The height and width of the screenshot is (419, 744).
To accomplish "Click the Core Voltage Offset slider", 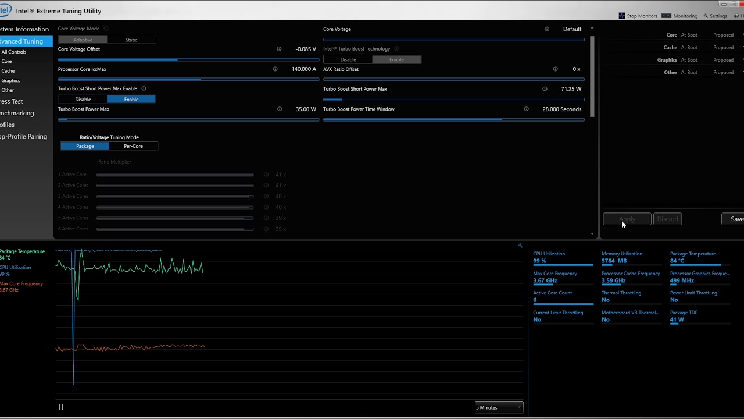I will (188, 59).
